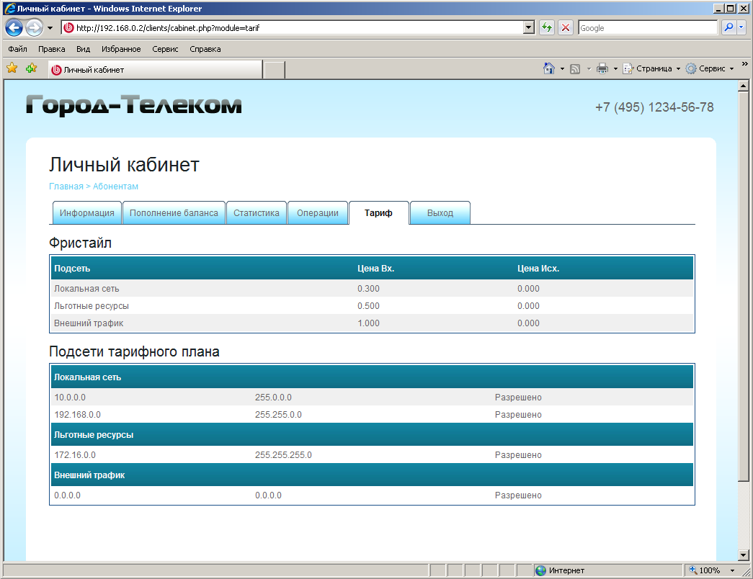
Task: Click inside the Google search field
Action: click(646, 28)
